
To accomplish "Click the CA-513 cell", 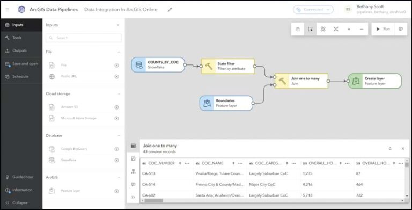I will tap(167, 173).
